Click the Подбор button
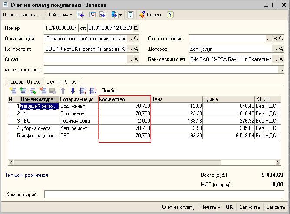Screen dimensions: 290x214 point(110,91)
